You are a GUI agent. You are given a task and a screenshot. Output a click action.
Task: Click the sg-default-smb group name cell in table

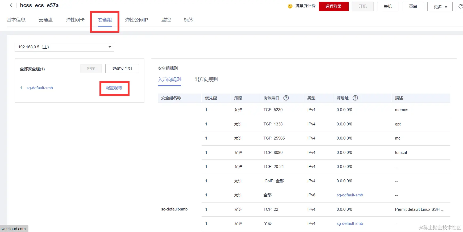click(174, 209)
